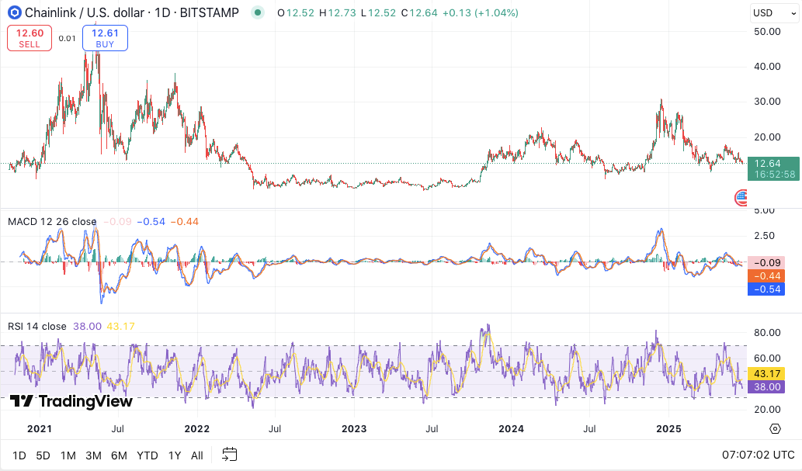This screenshot has height=471, width=802.
Task: Click the Chainlink logo icon
Action: 14,12
